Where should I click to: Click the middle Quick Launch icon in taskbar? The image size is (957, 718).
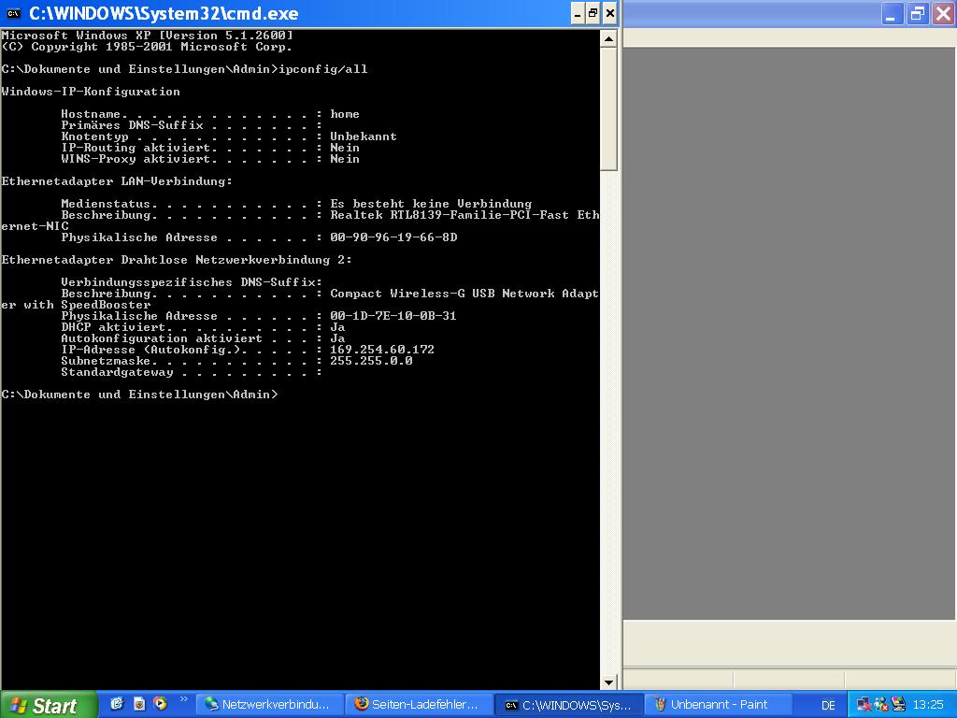[139, 704]
